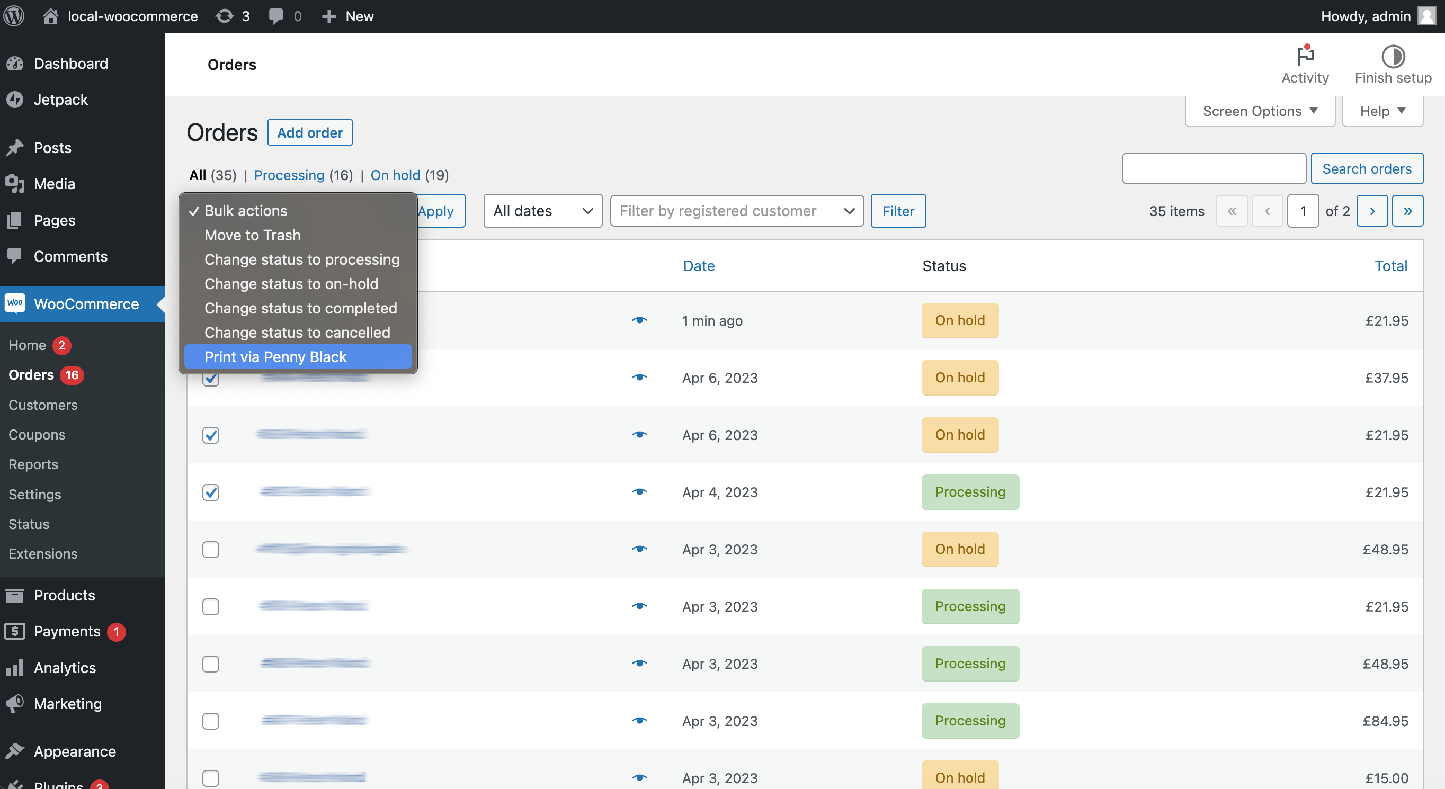Go to next page of orders

pos(1372,211)
